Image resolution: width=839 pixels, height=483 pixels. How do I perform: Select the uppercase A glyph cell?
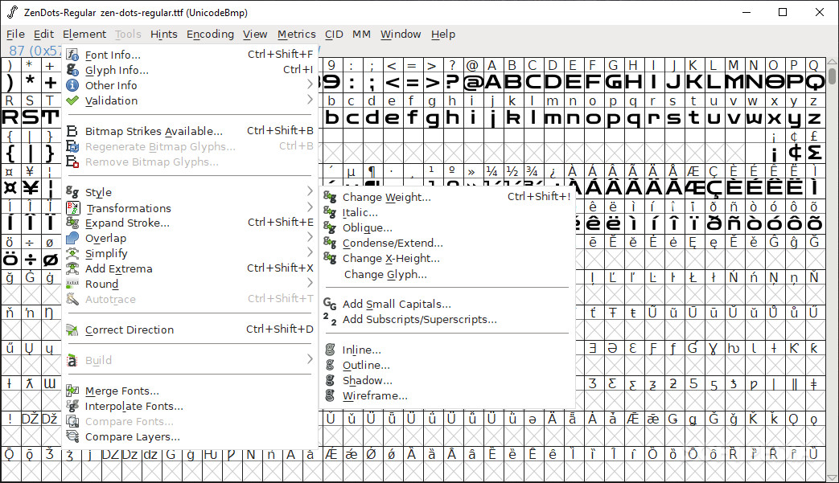click(x=492, y=82)
